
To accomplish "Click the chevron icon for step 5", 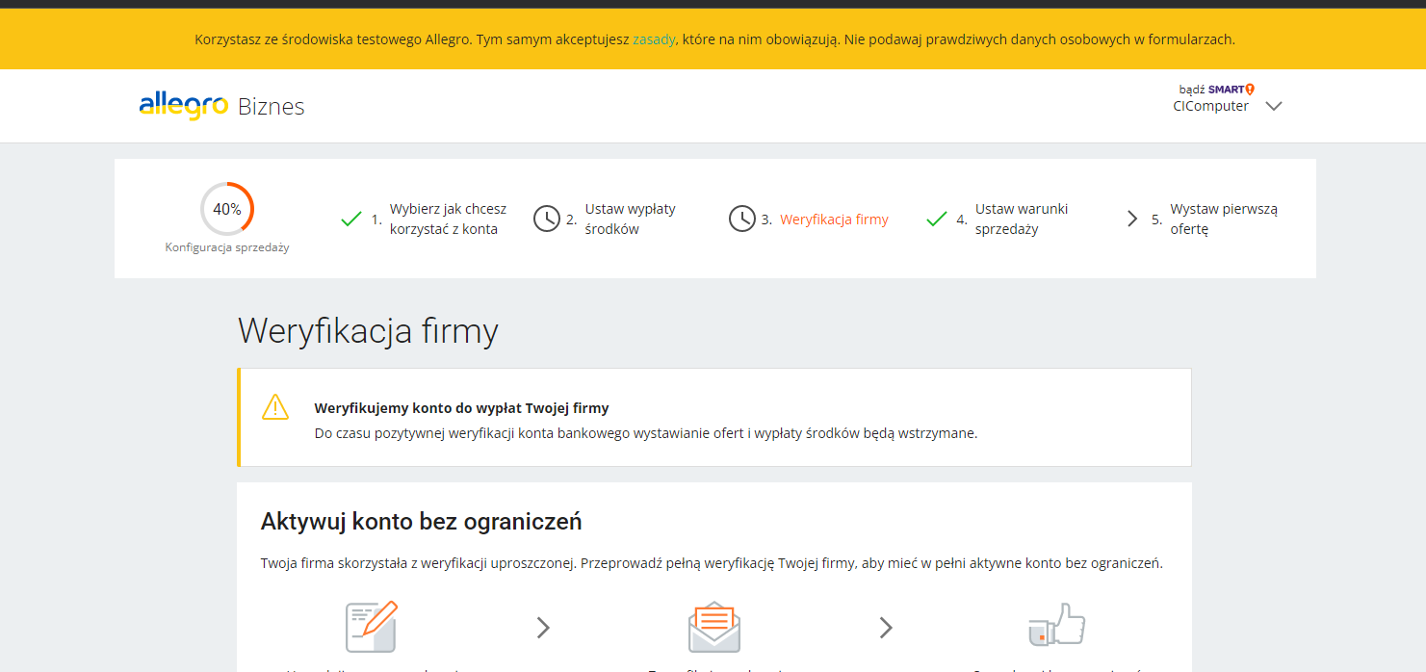I will pyautogui.click(x=1132, y=219).
